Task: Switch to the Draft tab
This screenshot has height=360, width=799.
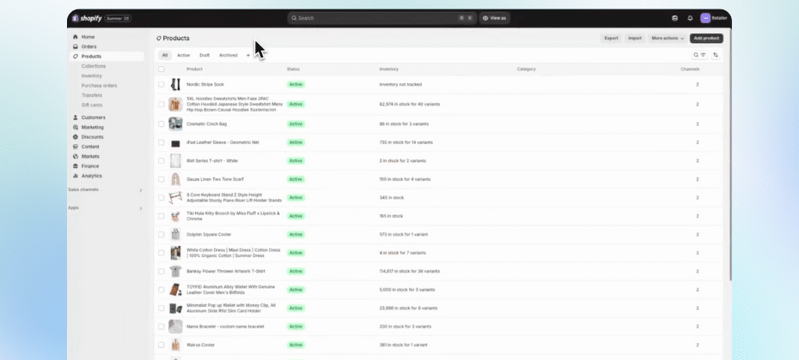Action: (x=204, y=56)
